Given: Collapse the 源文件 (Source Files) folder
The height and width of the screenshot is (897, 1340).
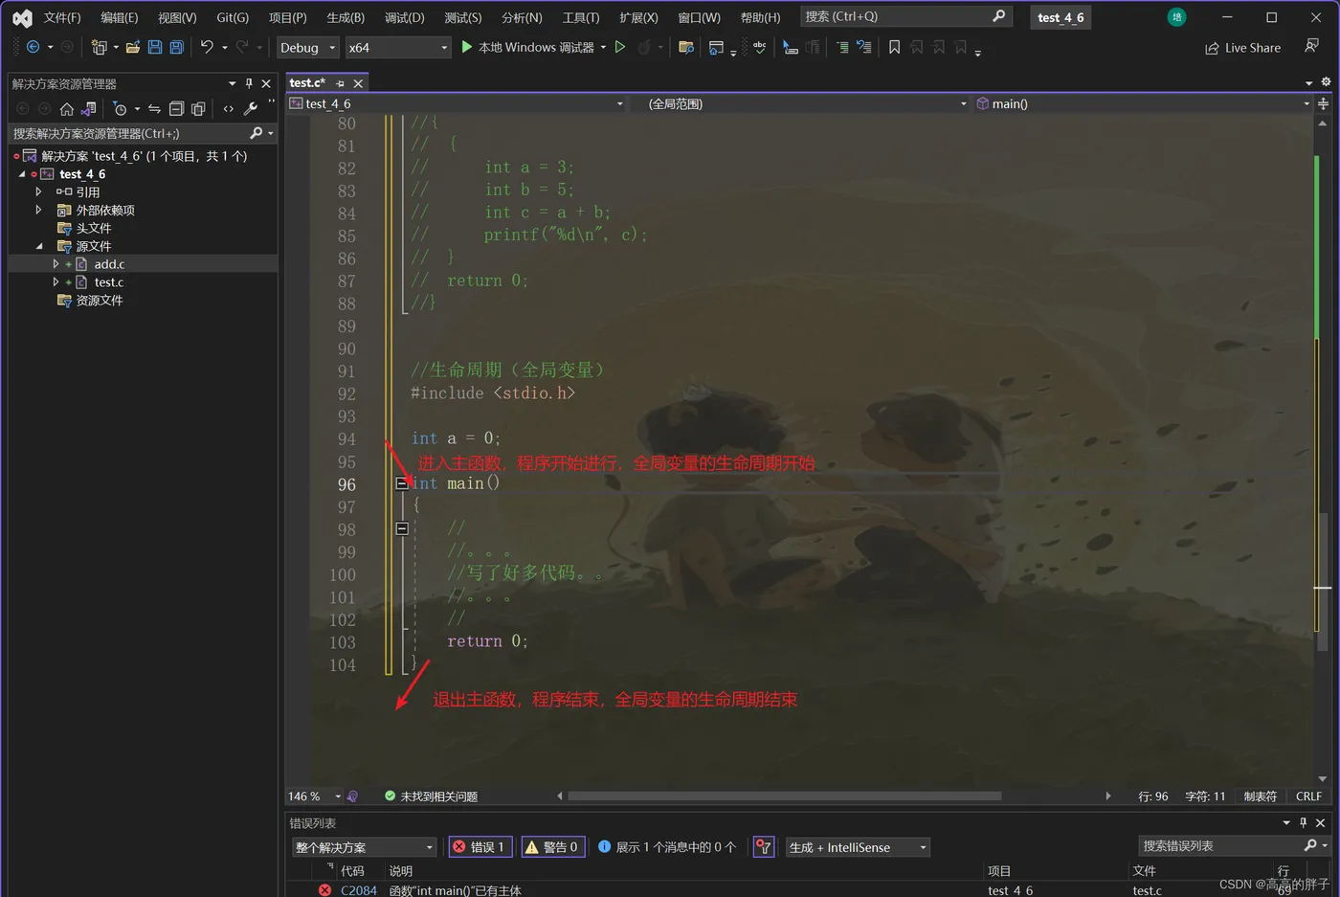Looking at the screenshot, I should pos(38,246).
